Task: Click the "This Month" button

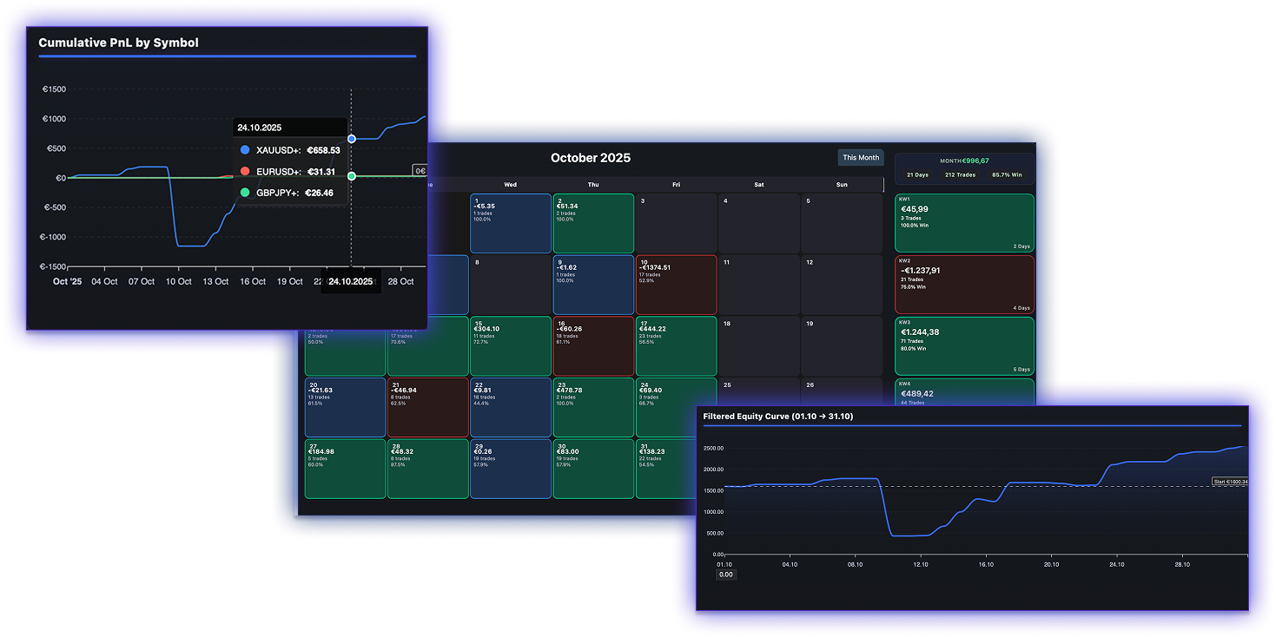Action: coord(860,157)
